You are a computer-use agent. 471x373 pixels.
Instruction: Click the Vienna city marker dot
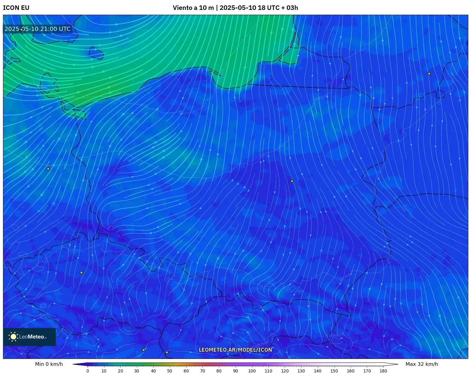[x=143, y=350]
